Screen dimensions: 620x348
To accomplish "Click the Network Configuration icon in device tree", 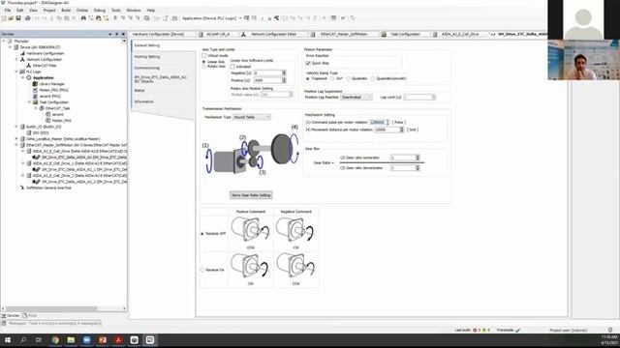I will click(22, 60).
